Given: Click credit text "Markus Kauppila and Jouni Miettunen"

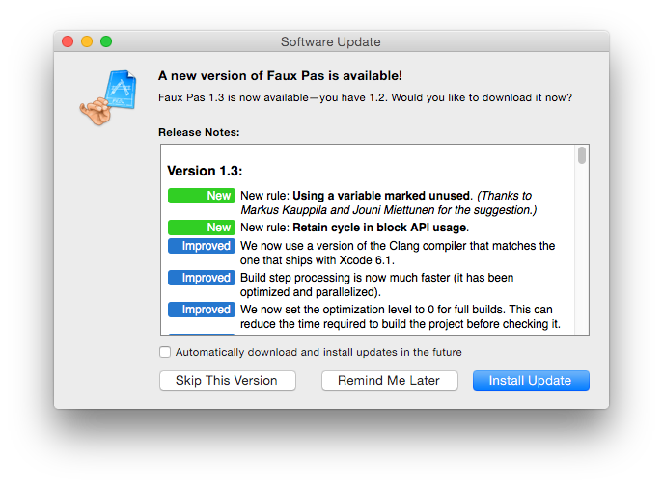Looking at the screenshot, I should click(338, 210).
